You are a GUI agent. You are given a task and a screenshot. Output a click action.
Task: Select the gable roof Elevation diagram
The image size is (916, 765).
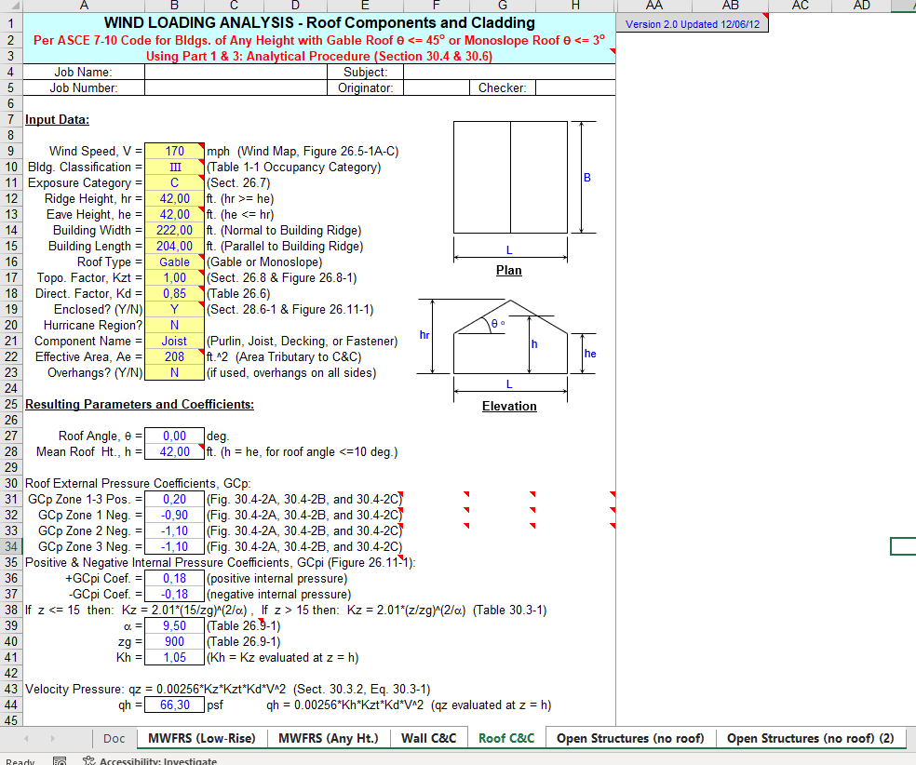(x=508, y=342)
